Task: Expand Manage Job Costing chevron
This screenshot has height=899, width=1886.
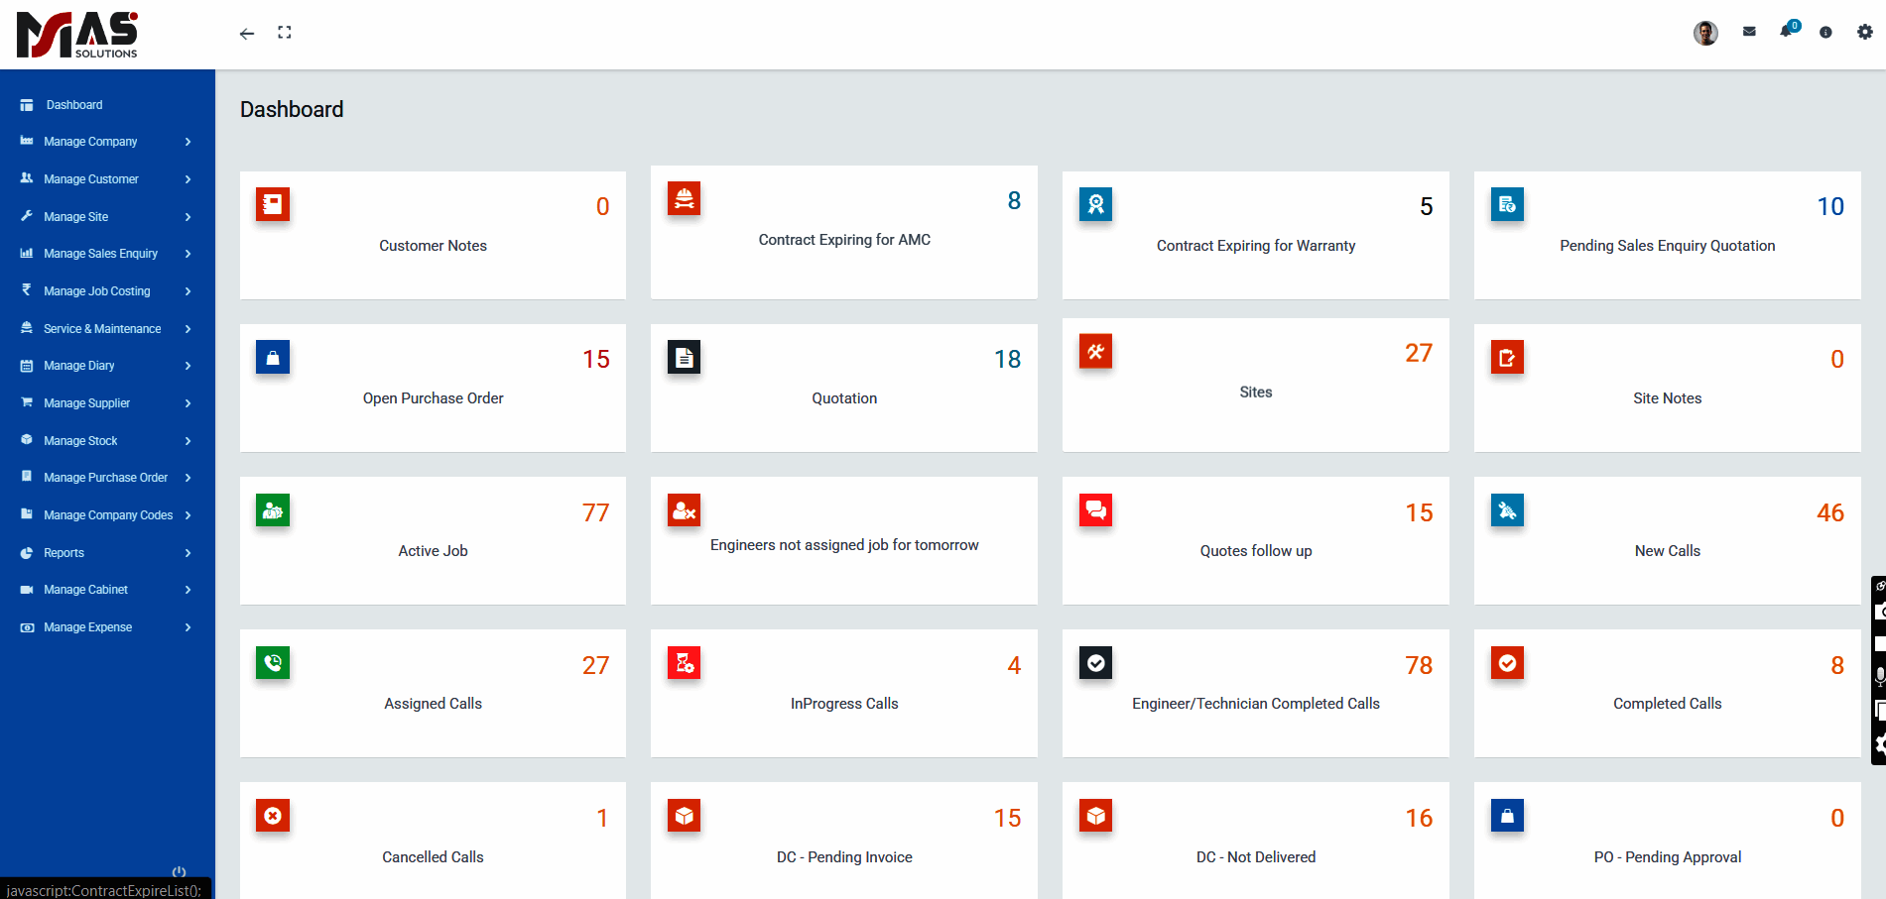Action: (x=188, y=291)
